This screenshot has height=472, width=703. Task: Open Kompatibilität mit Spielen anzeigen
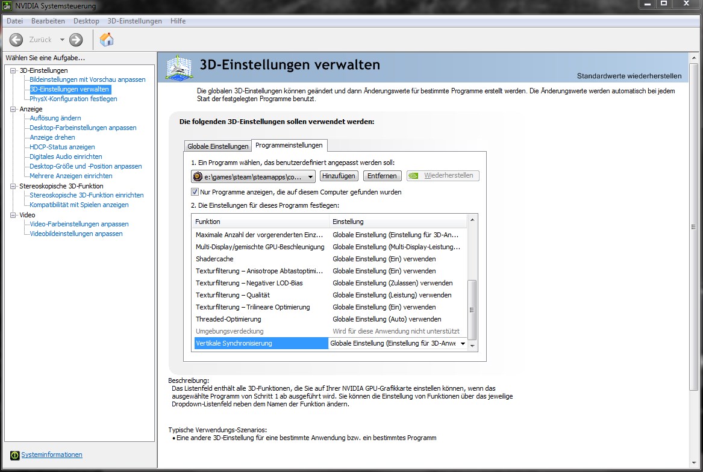(x=79, y=205)
